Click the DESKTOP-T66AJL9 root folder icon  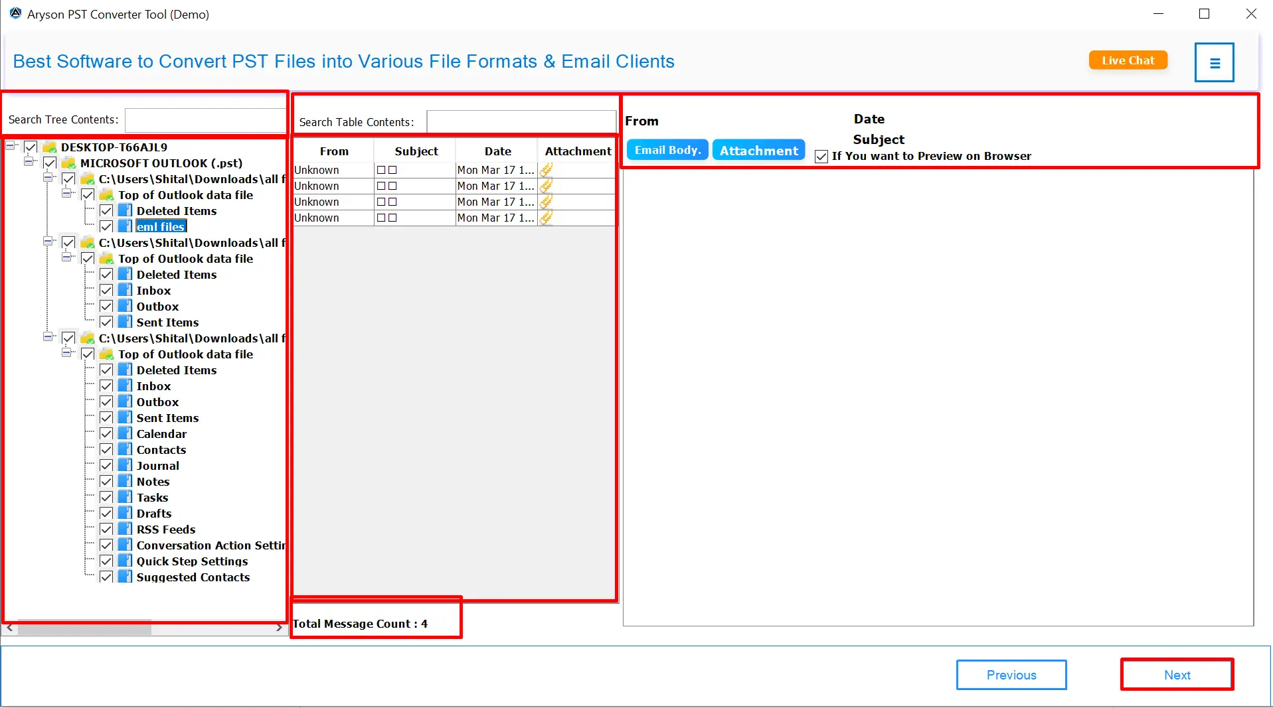49,147
